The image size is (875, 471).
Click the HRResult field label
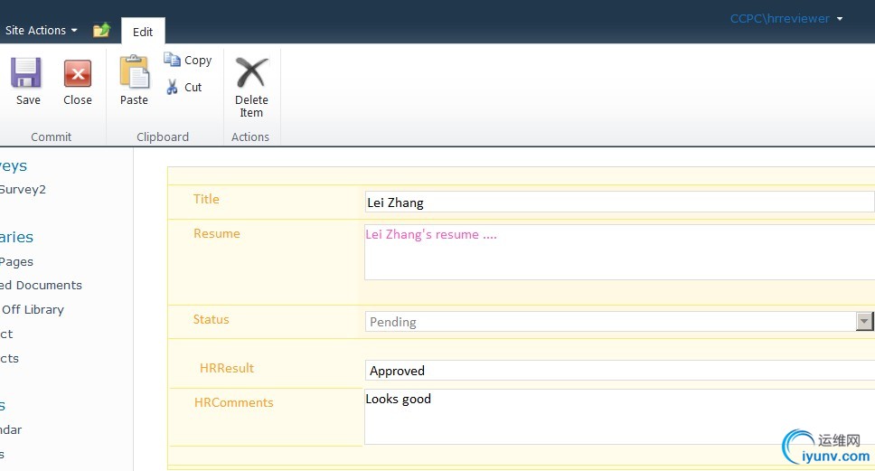point(227,368)
